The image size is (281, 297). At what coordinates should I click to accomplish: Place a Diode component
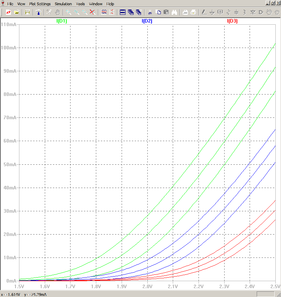point(253,12)
